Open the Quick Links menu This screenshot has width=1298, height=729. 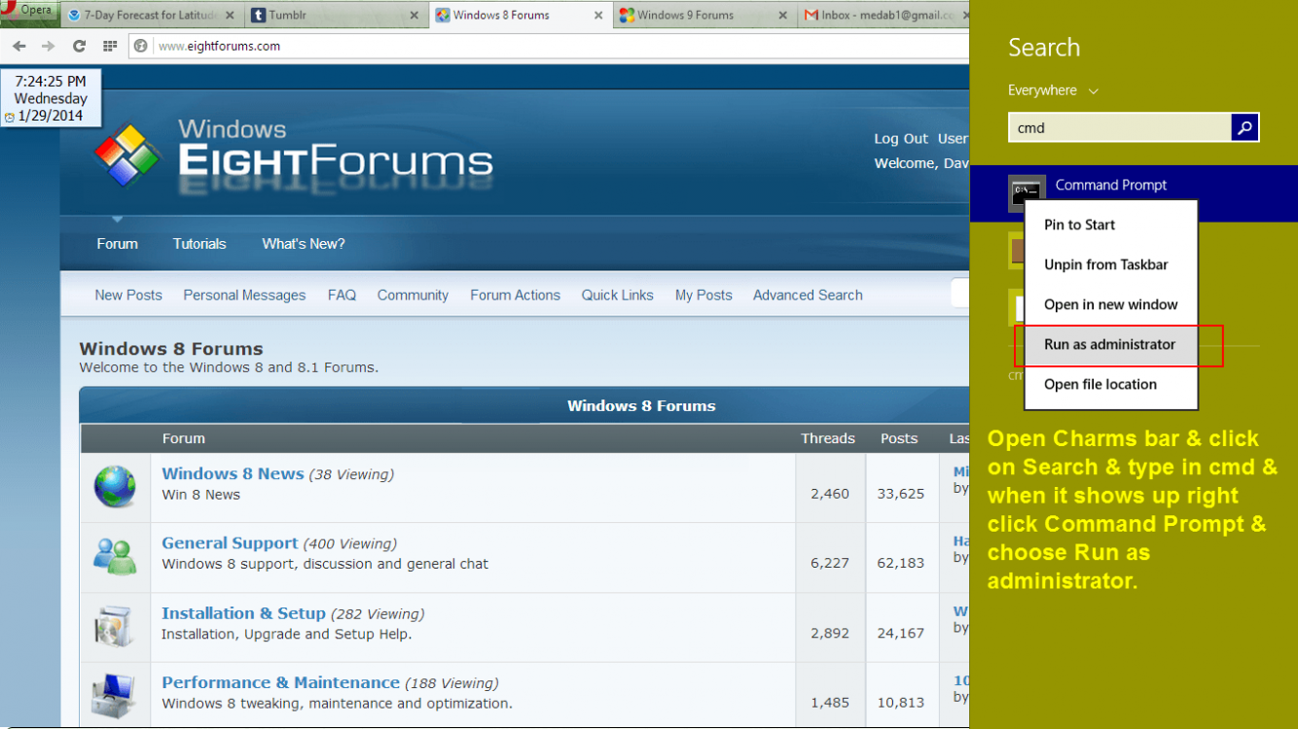tap(618, 295)
